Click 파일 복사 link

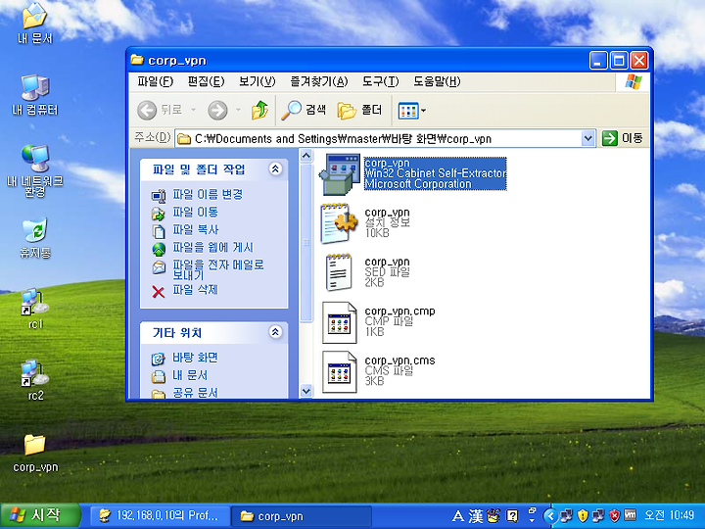click(195, 229)
